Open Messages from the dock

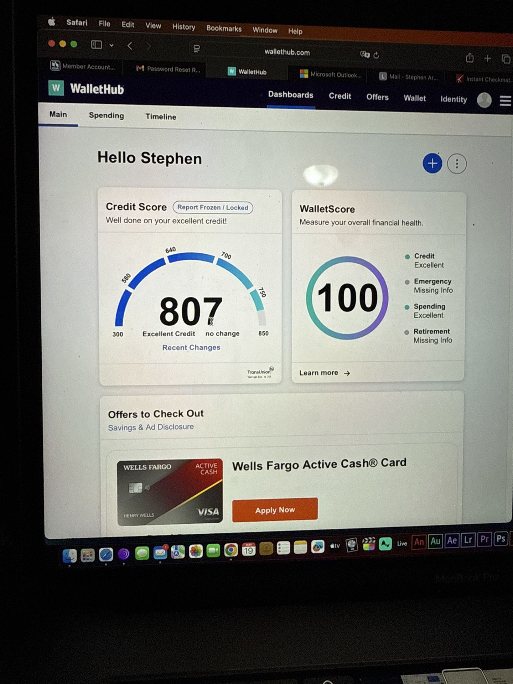142,553
